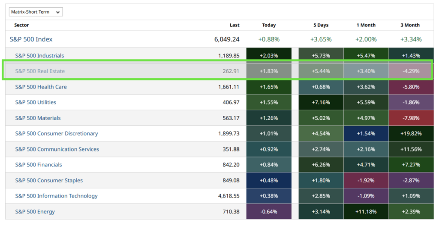Screen dimensions: 439x225
Task: Click the index 3 Month value +3.34%
Action: 411,39
